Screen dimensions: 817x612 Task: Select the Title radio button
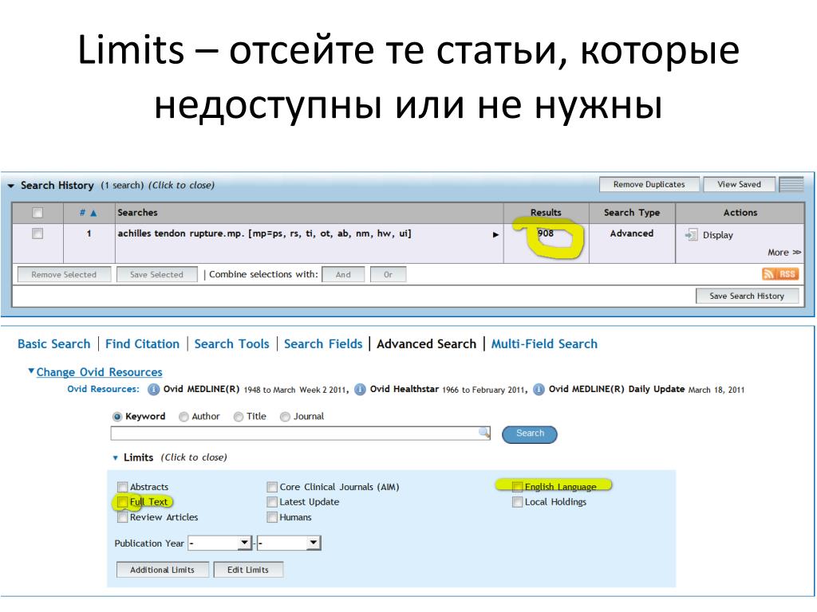(x=238, y=417)
